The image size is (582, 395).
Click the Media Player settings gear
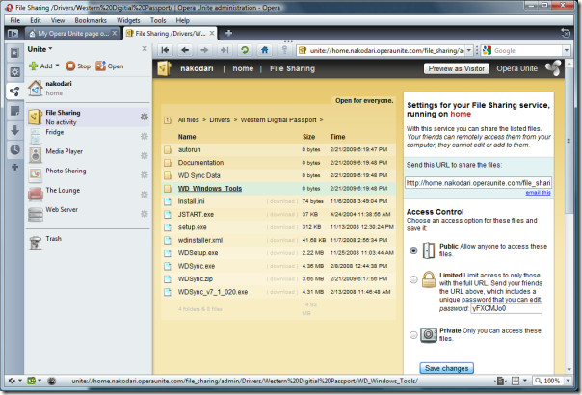tap(145, 155)
